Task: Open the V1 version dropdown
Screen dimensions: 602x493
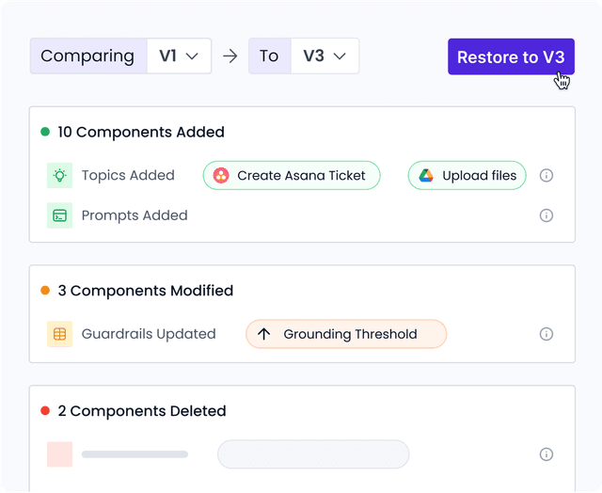Action: pos(179,56)
